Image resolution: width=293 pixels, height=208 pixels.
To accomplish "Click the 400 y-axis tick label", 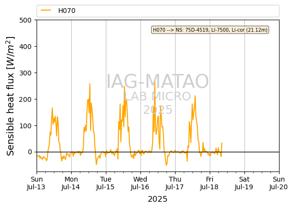I will (x=25, y=47).
